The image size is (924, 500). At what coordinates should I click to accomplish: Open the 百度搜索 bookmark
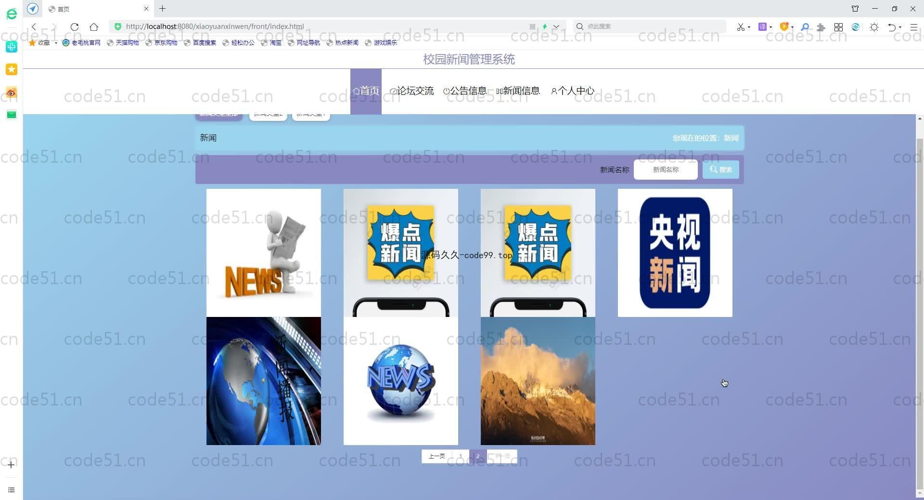(x=200, y=43)
